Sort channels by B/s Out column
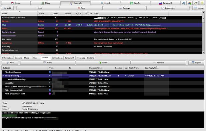This screenshot has width=206, height=131. [x=88, y=13]
